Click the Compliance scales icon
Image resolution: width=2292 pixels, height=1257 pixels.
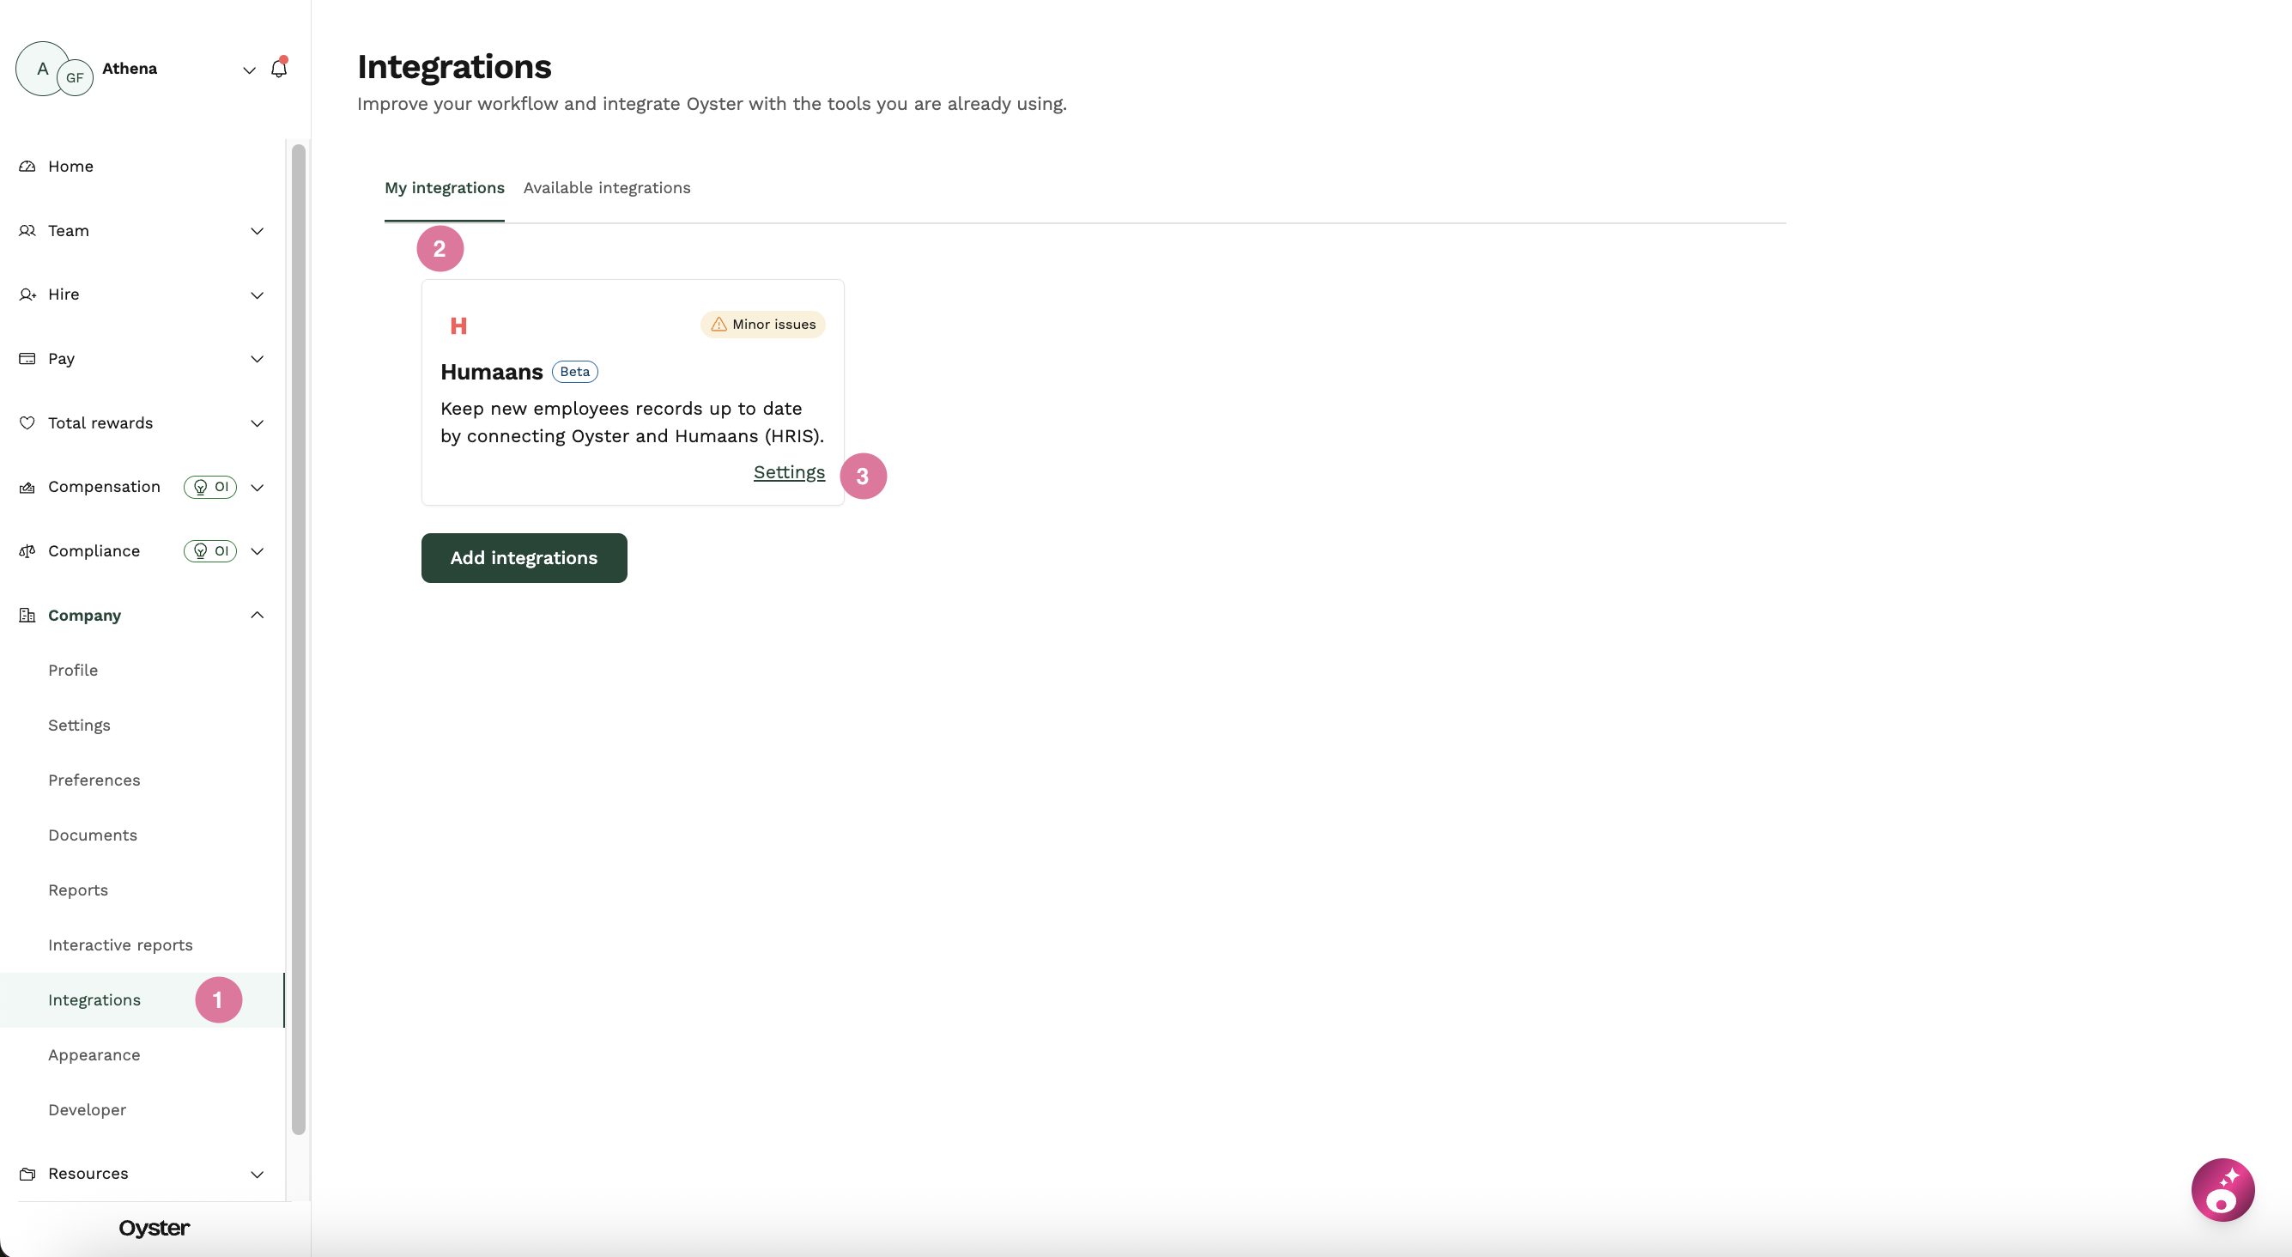(x=27, y=551)
